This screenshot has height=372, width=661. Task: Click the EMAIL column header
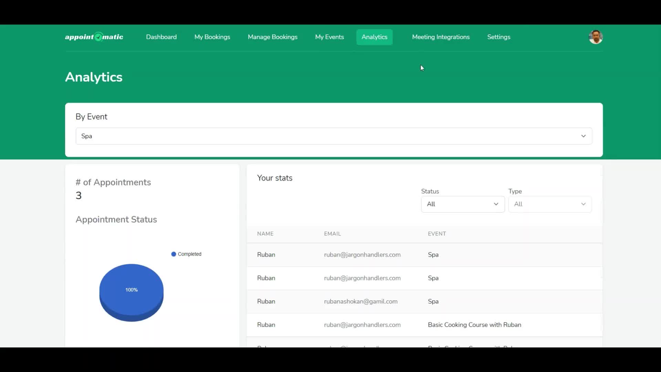coord(332,234)
